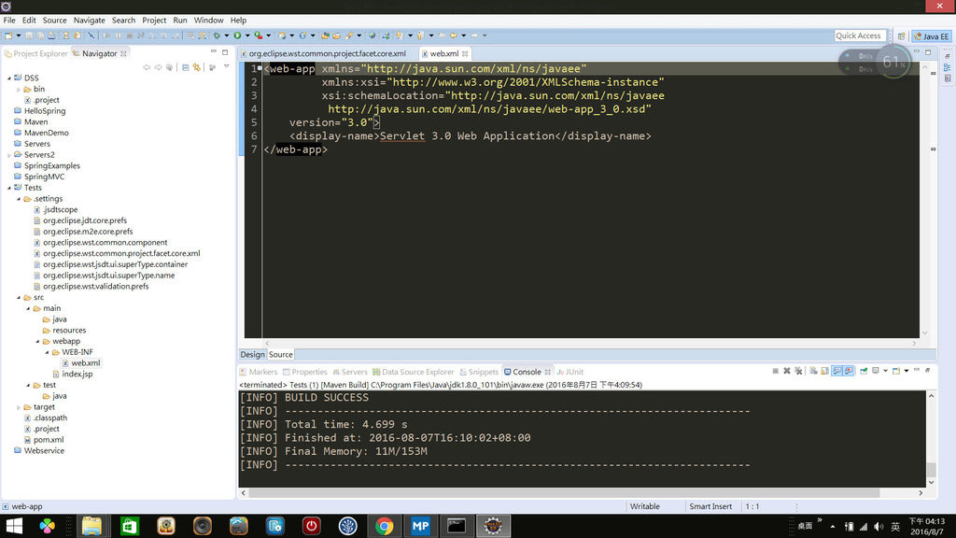
Task: Switch to the Markers view tab
Action: point(258,372)
